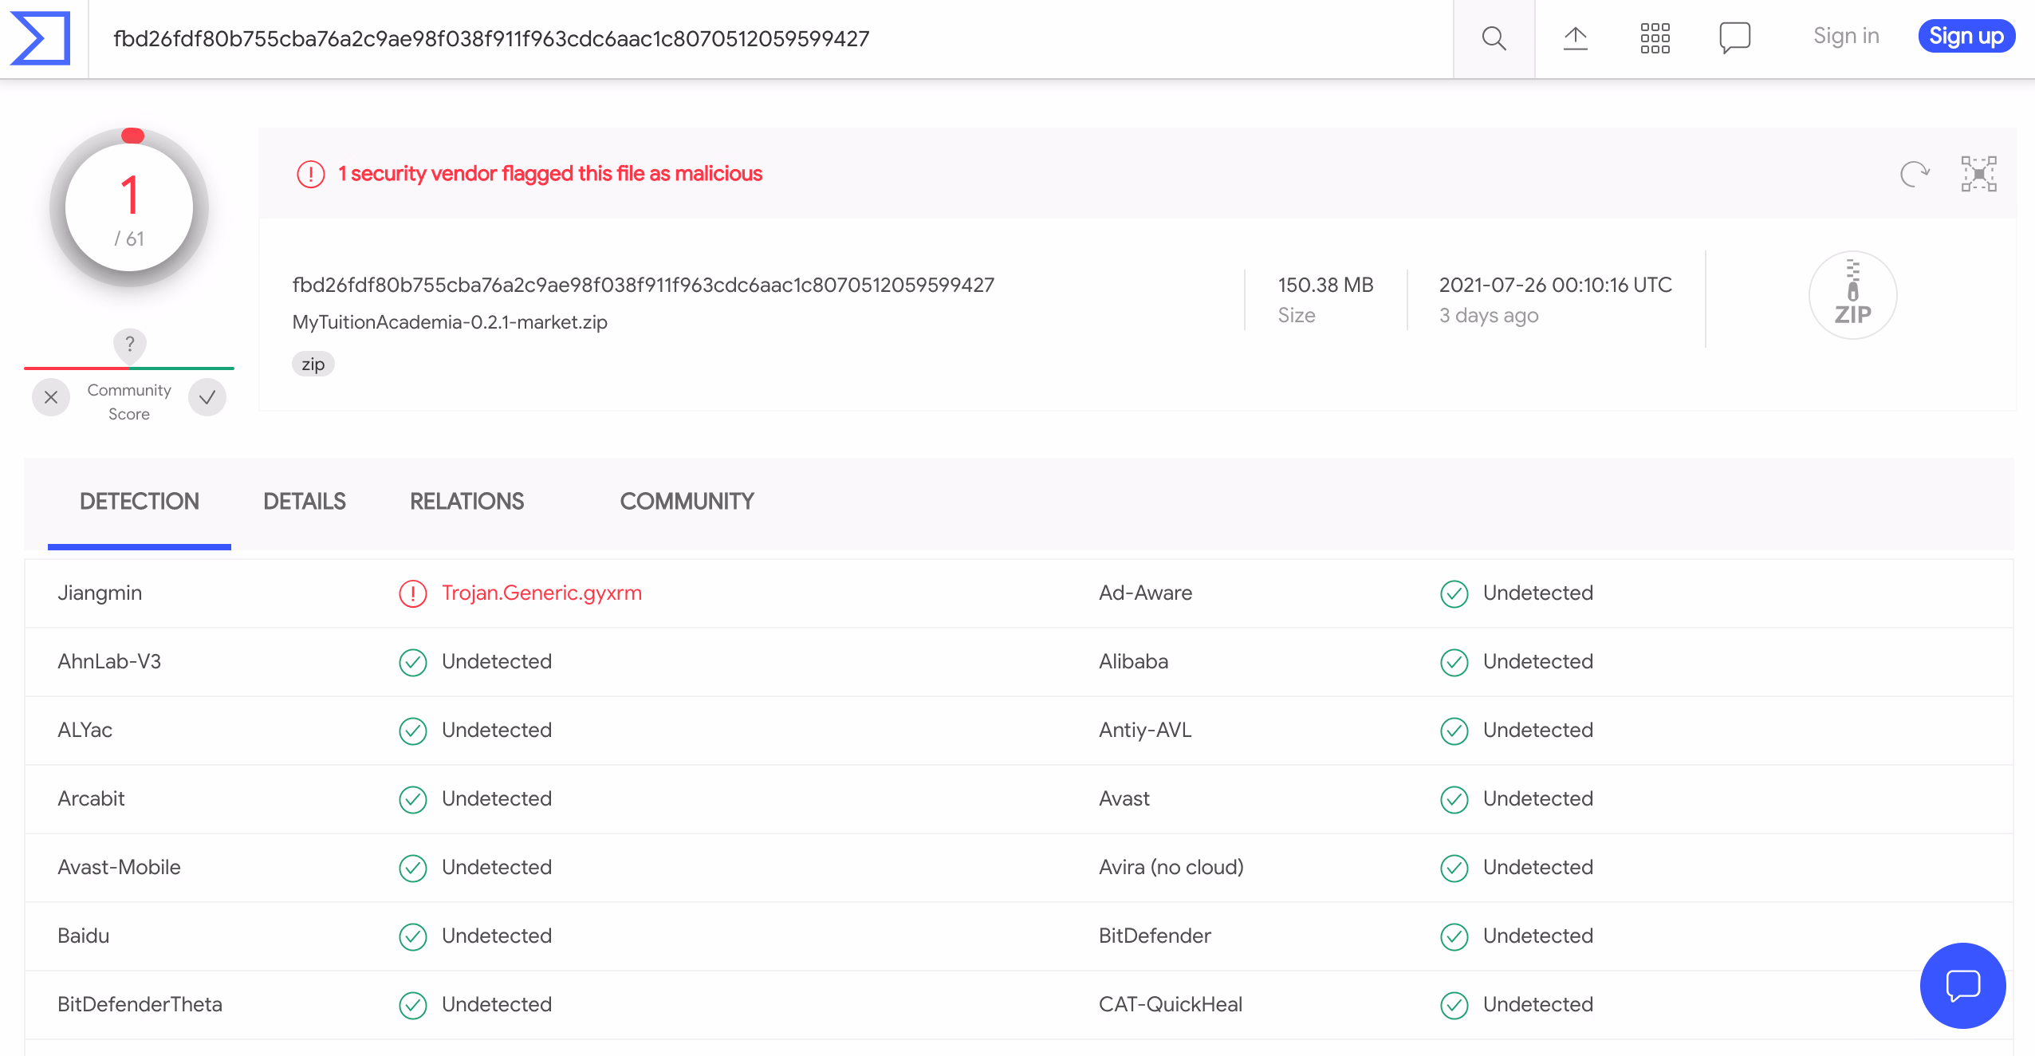Open the similarity graph icon
This screenshot has height=1056, width=2035.
point(1978,173)
